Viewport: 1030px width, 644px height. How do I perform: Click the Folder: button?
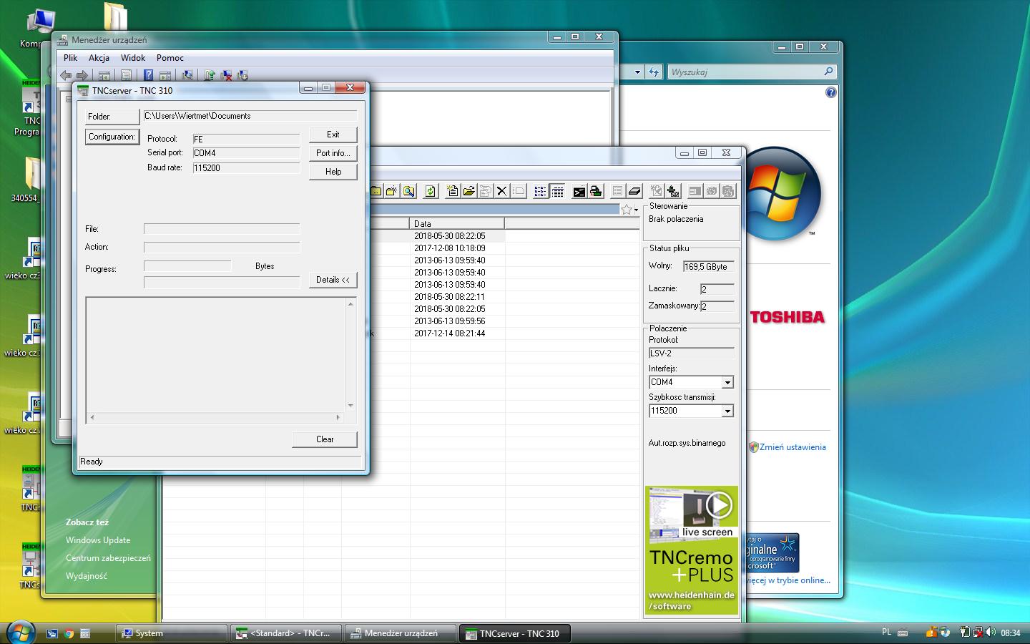112,116
